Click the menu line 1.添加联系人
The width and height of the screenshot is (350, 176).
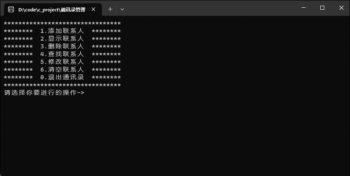click(x=62, y=31)
